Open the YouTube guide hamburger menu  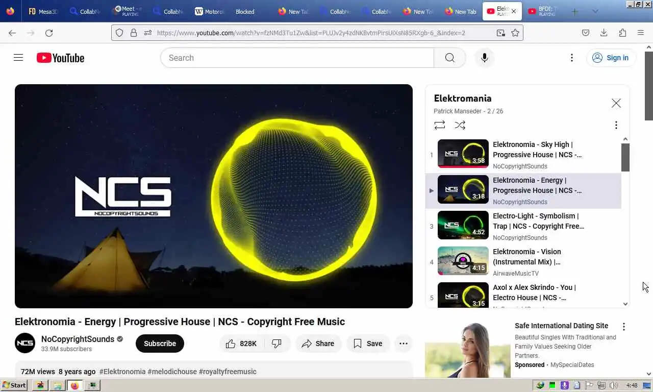(x=18, y=58)
